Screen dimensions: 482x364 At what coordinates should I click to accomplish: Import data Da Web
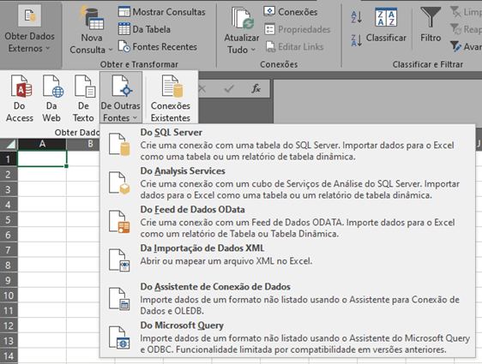pos(51,98)
